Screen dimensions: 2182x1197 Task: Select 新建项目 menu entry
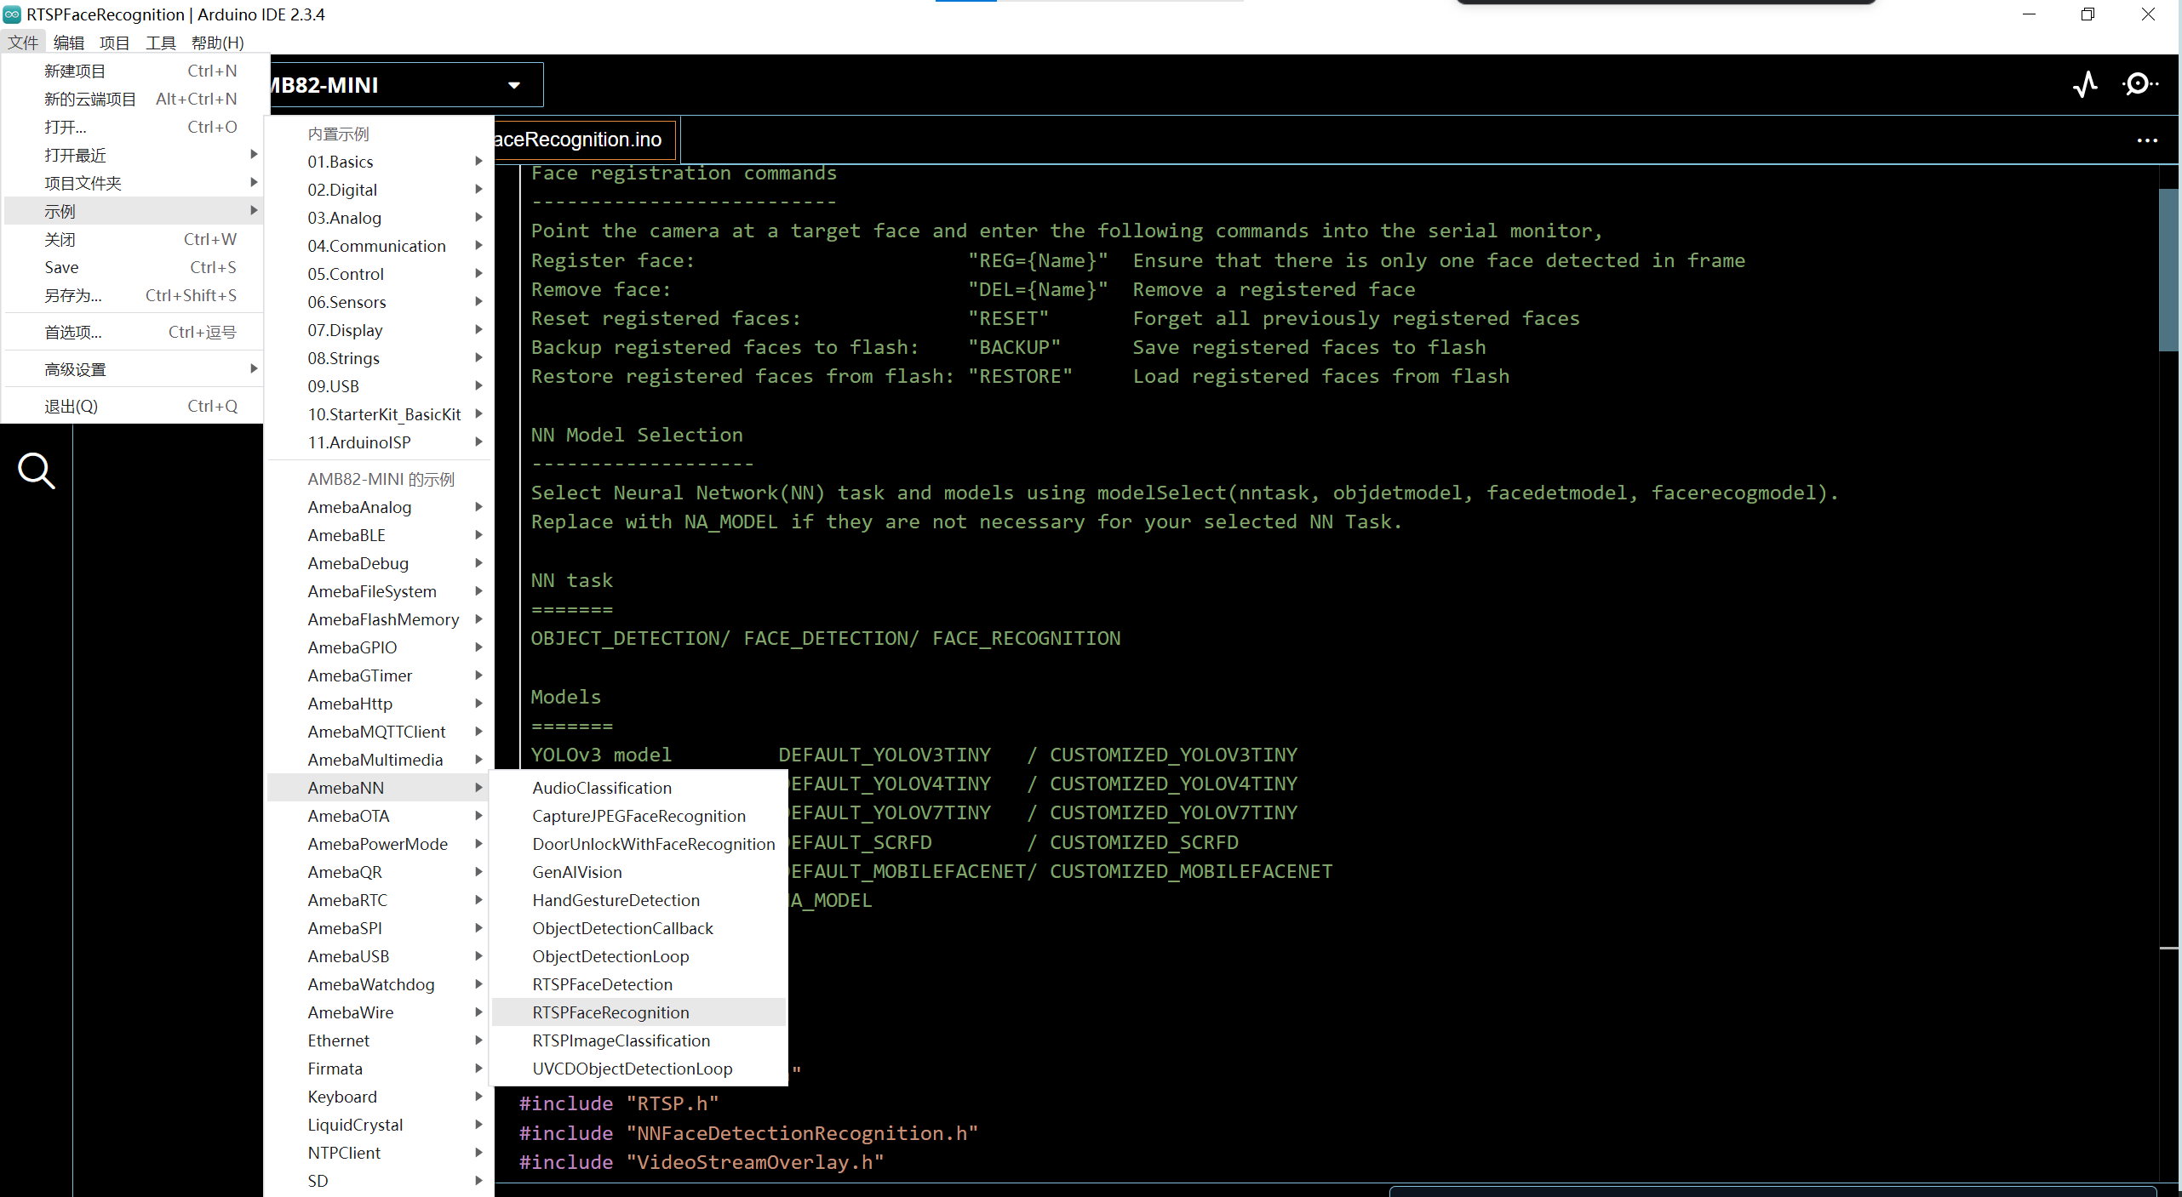[134, 71]
